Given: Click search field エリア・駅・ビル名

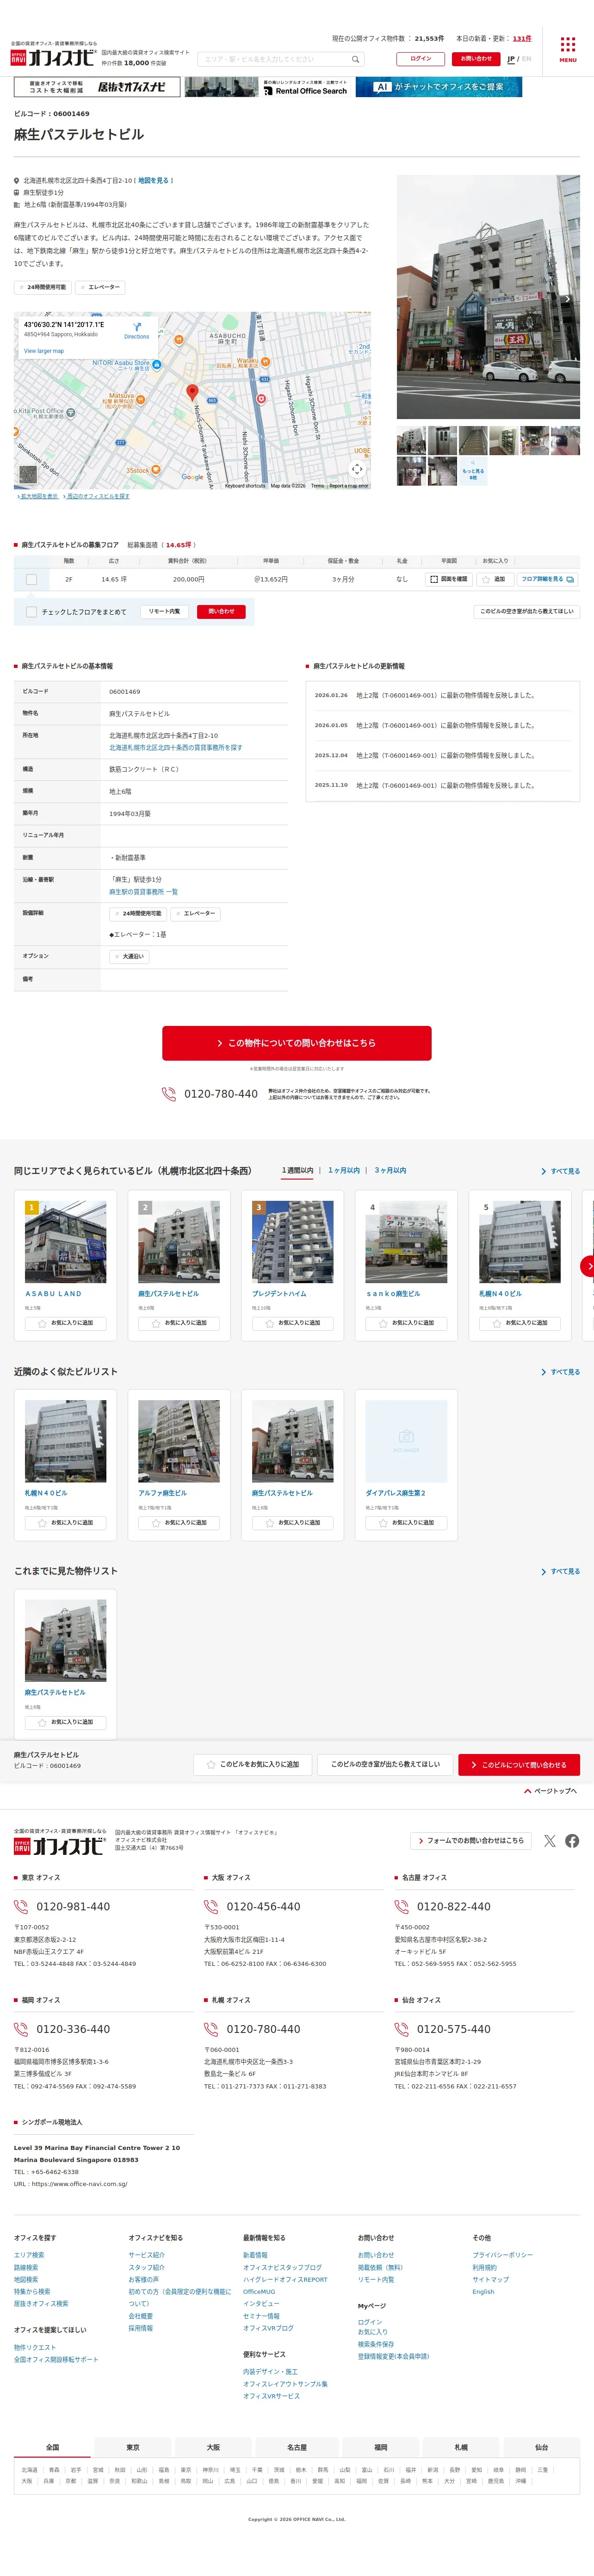Looking at the screenshot, I should pos(280,59).
